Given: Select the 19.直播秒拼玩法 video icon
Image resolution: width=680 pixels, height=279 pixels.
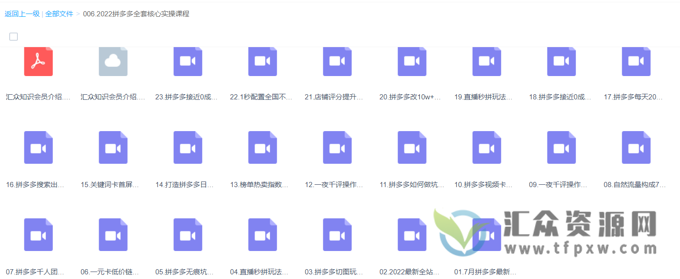Looking at the screenshot, I should (x=487, y=61).
